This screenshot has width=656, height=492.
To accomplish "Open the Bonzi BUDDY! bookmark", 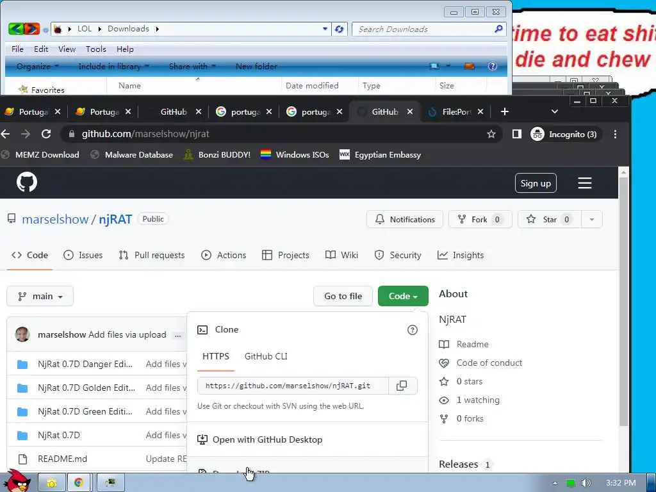I will click(x=217, y=155).
